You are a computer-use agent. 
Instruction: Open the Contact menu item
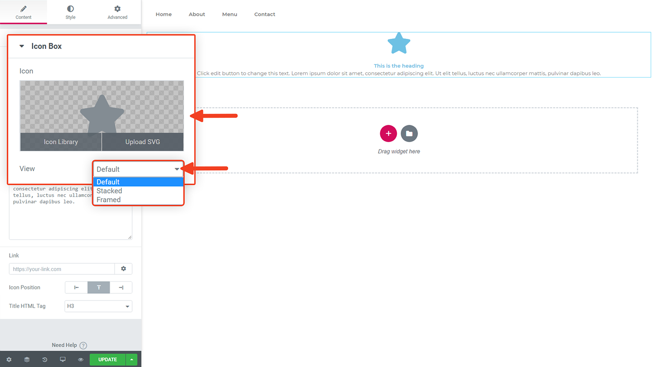pyautogui.click(x=264, y=14)
